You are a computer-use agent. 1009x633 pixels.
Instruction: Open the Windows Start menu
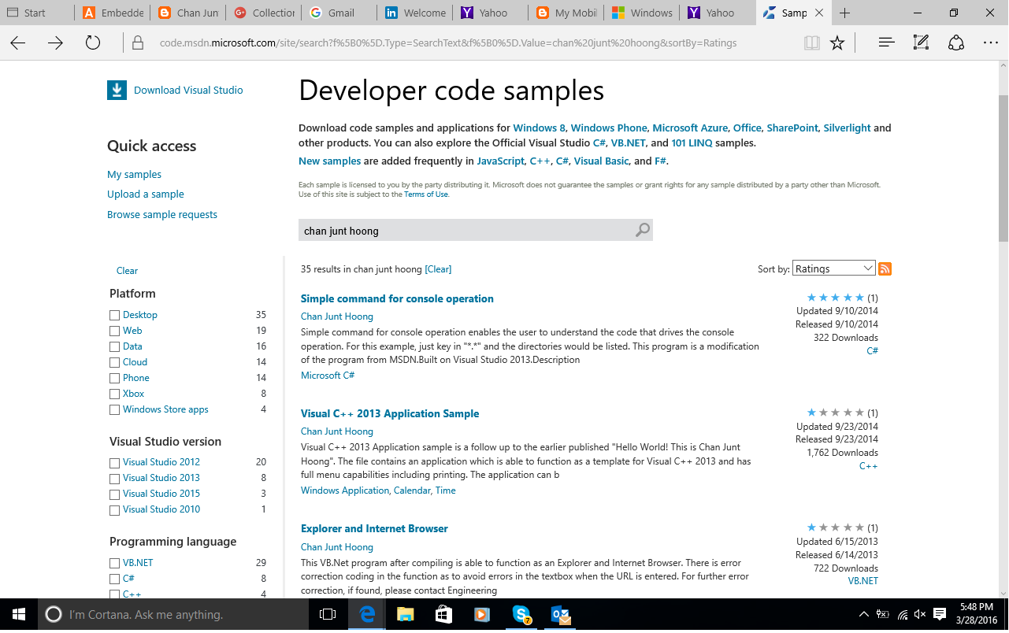18,614
